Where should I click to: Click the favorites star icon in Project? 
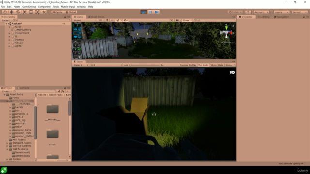[x=68, y=91]
